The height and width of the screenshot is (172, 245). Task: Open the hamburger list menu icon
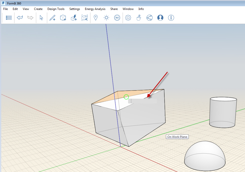pyautogui.click(x=9, y=18)
